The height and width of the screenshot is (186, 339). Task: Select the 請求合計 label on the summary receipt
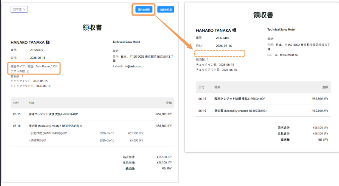click(x=284, y=128)
